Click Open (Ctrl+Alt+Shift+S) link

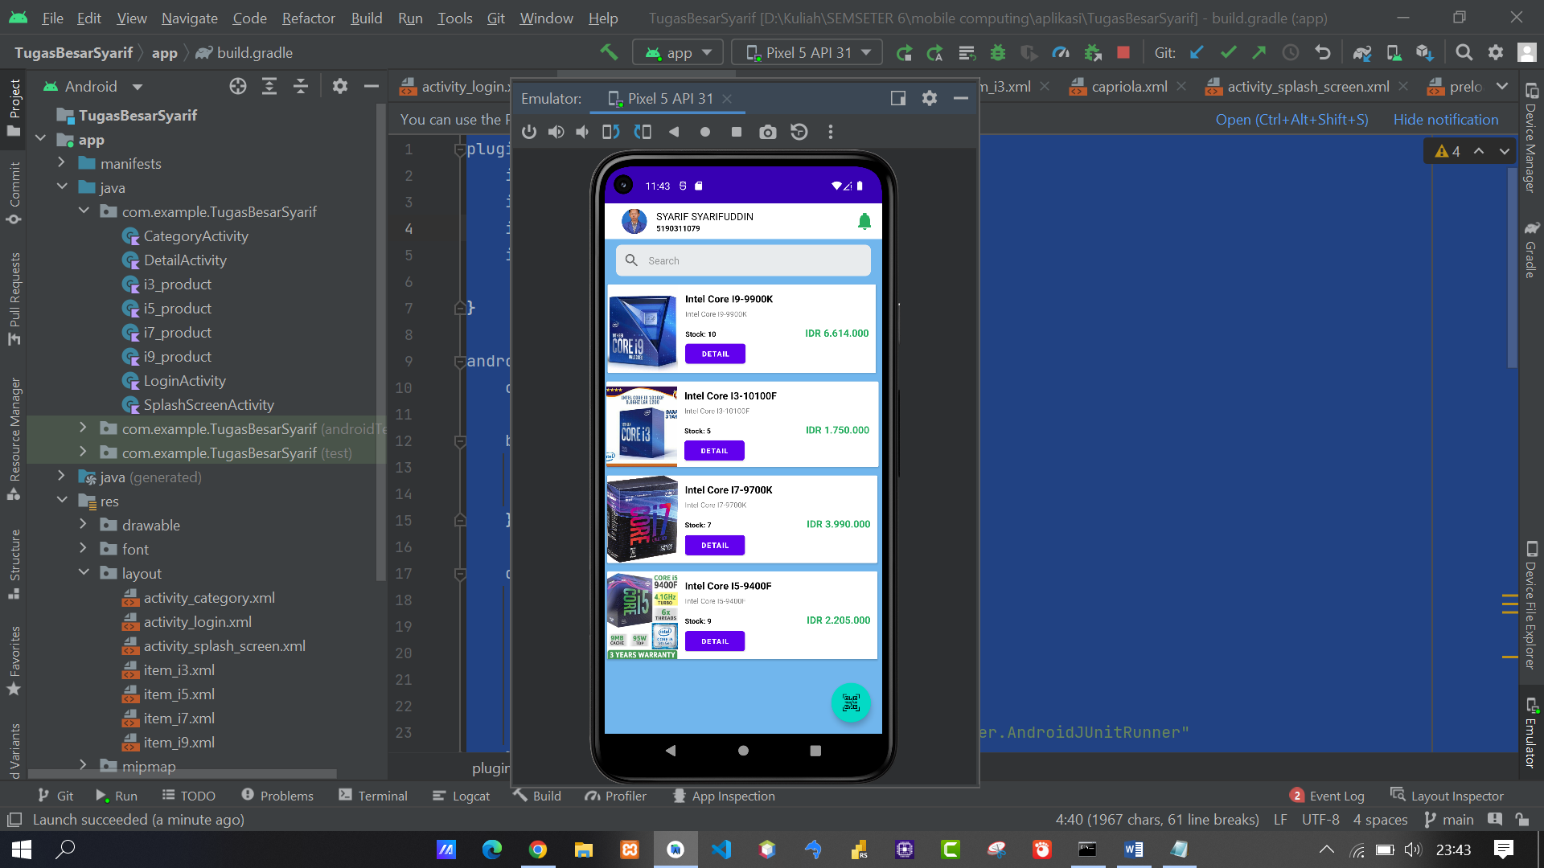pos(1291,120)
